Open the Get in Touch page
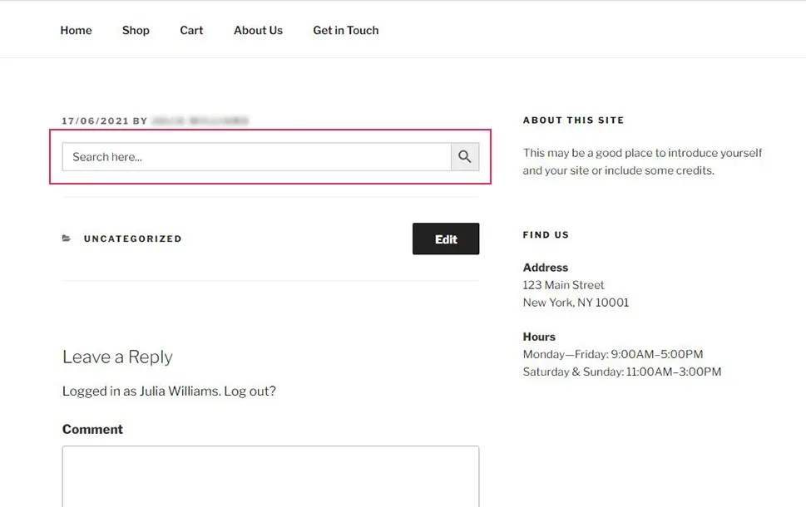 pyautogui.click(x=346, y=30)
